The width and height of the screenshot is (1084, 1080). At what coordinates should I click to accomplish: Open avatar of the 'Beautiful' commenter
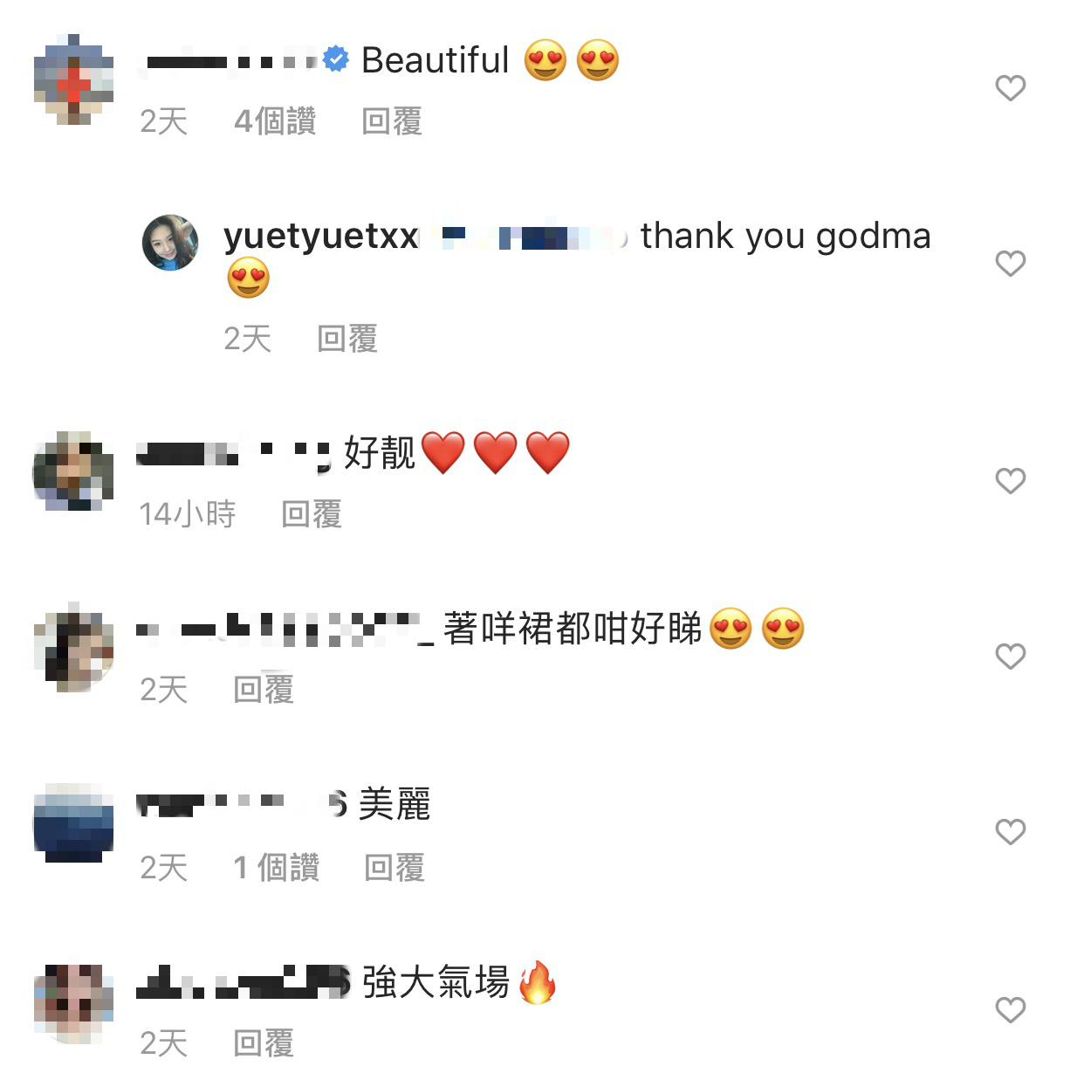tap(74, 80)
